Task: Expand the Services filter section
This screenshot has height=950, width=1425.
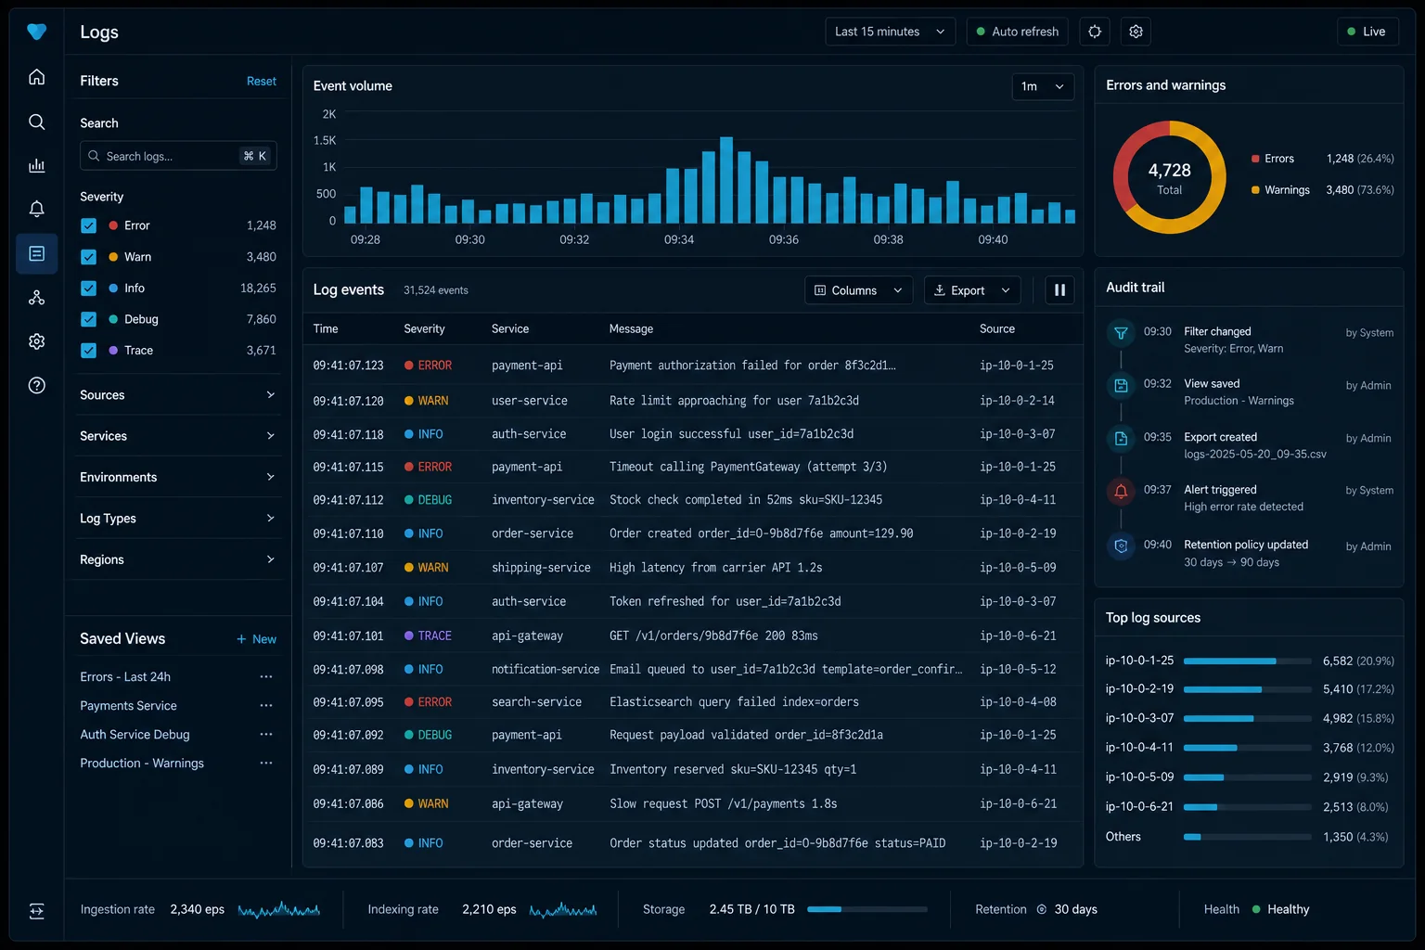Action: (177, 436)
